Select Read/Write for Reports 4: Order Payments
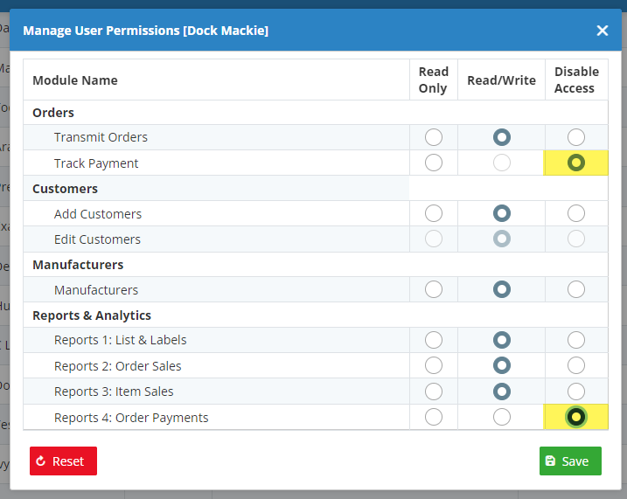627x499 pixels. (x=501, y=417)
